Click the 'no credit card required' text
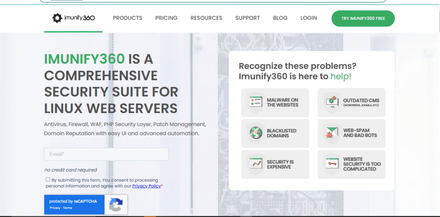Screen dimensions: 440x217 point(70,170)
